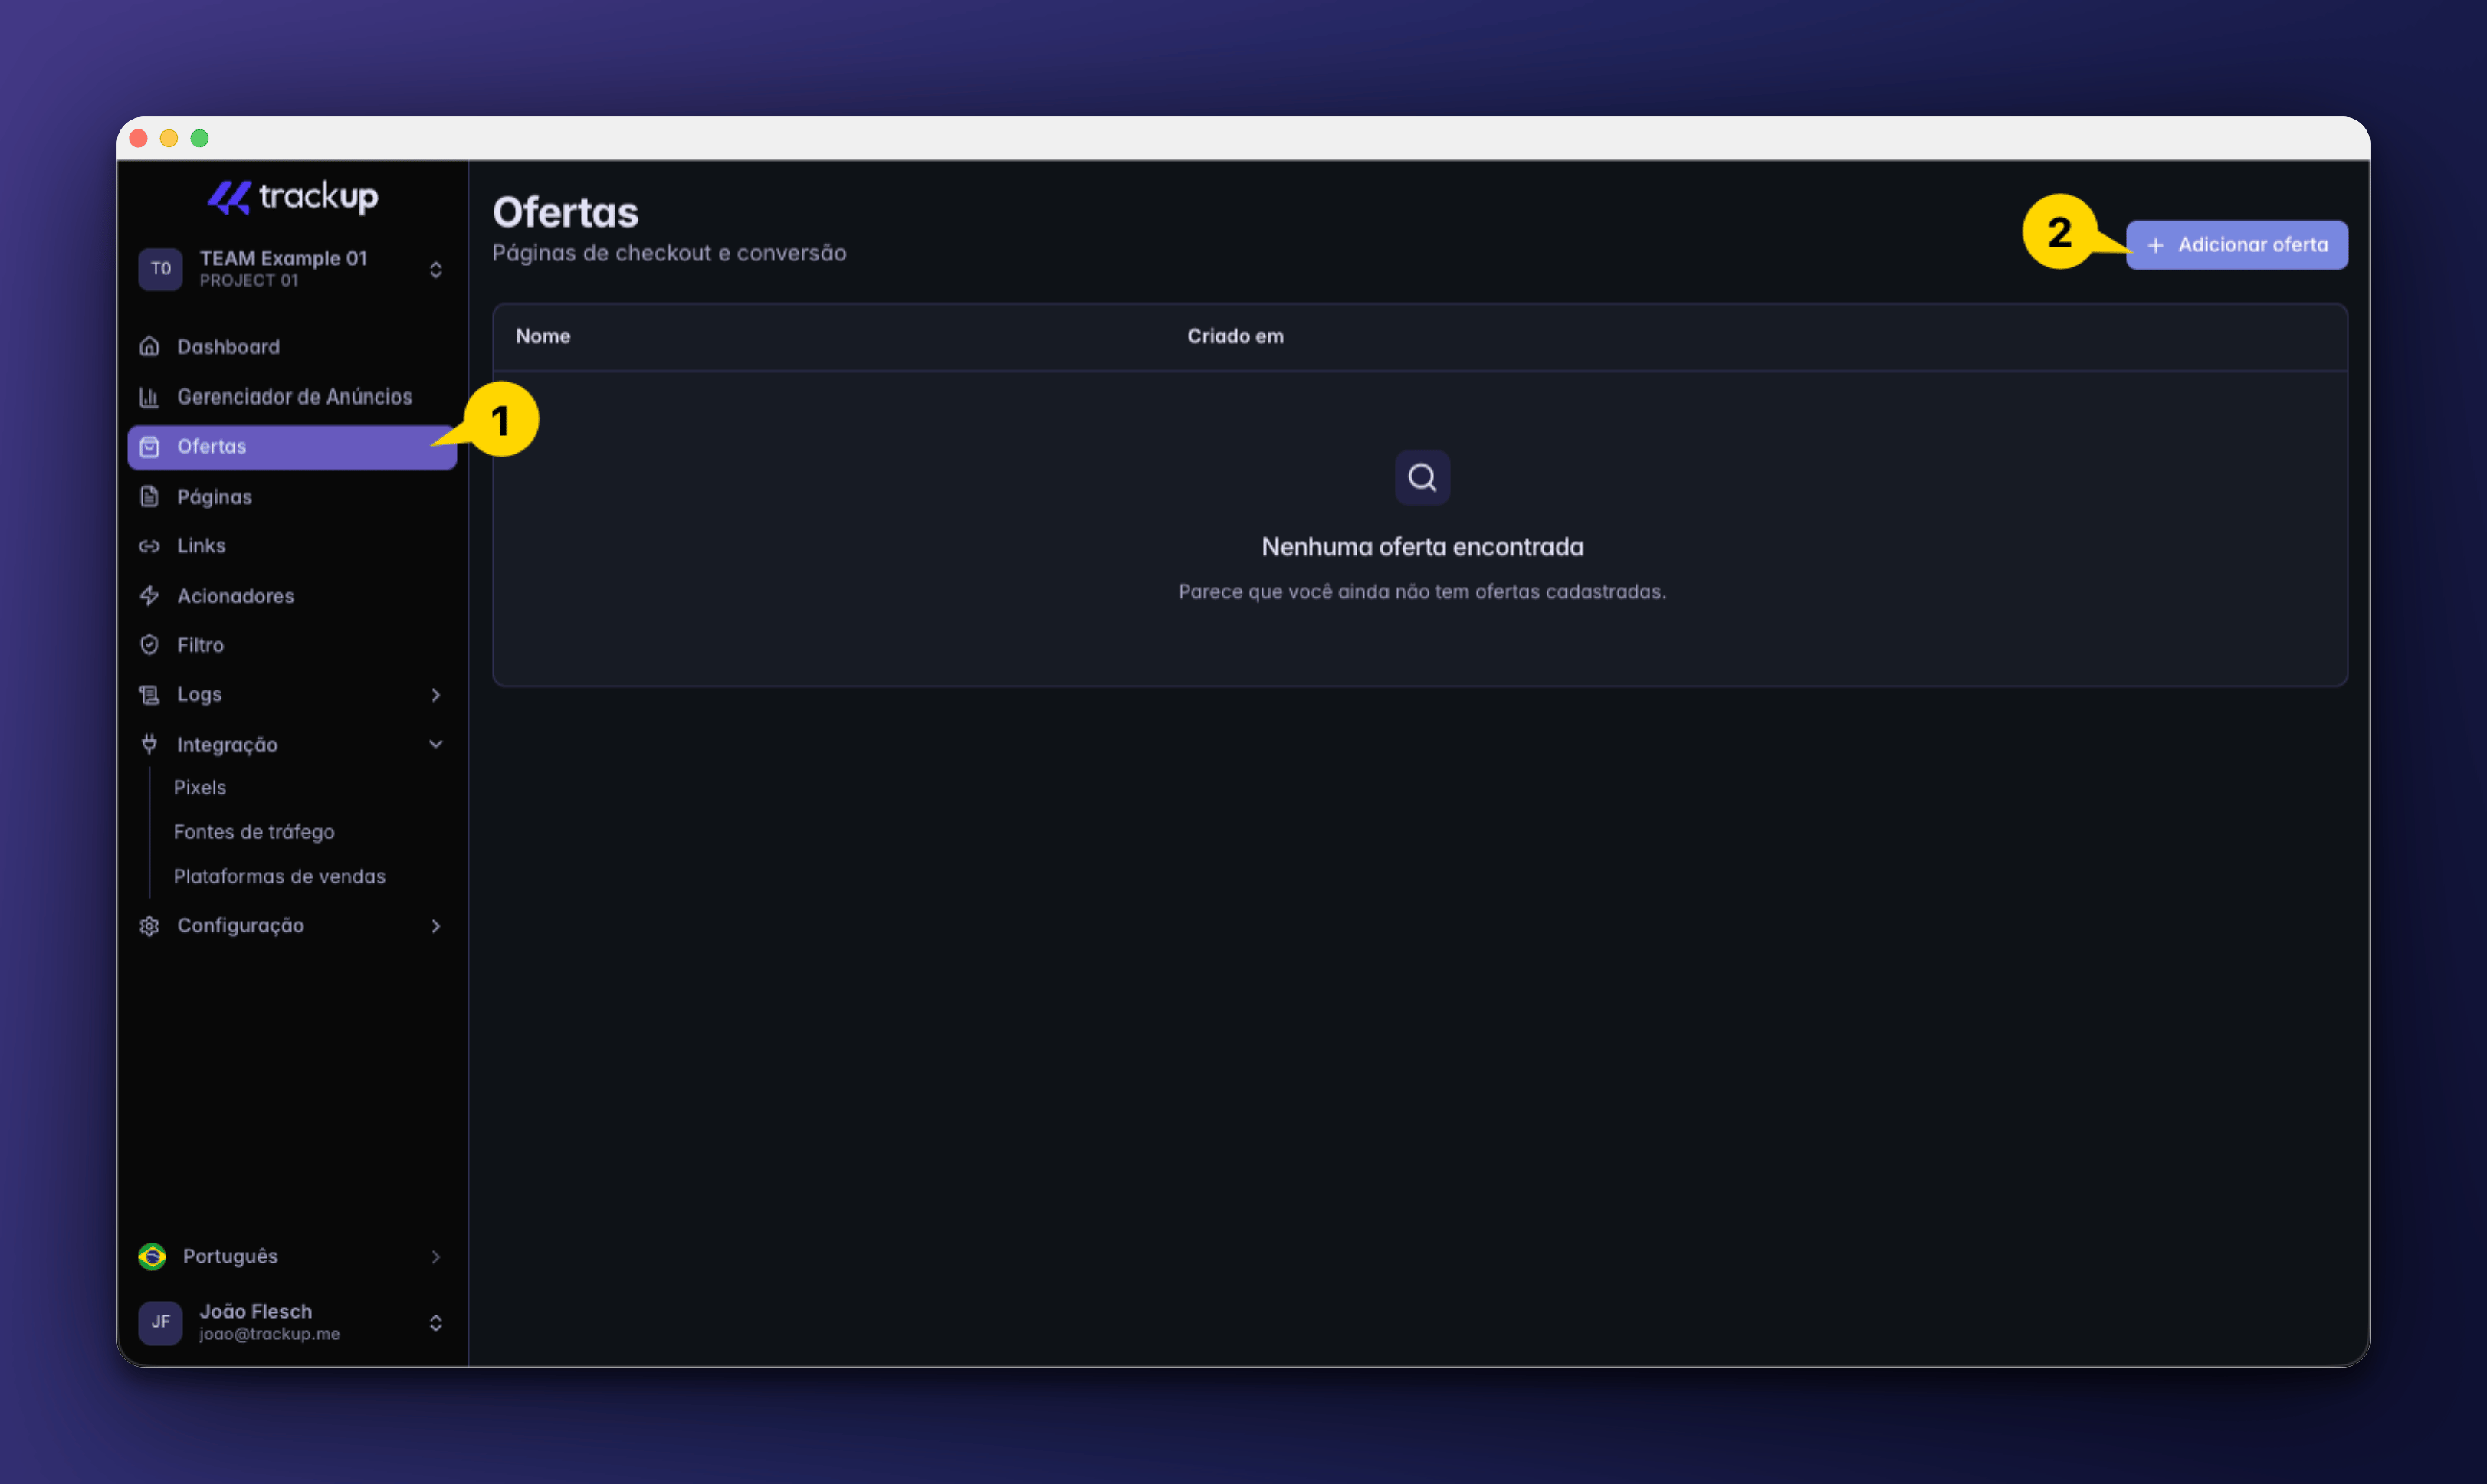Open Fontes de tráfego
The height and width of the screenshot is (1484, 2487).
pyautogui.click(x=254, y=832)
